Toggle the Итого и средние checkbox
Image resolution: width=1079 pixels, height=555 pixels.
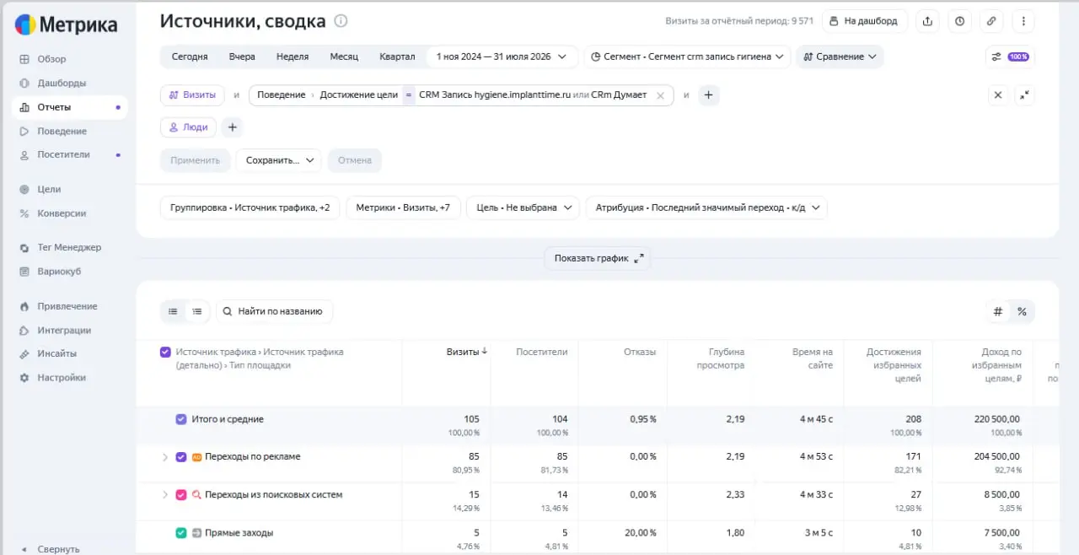point(181,419)
